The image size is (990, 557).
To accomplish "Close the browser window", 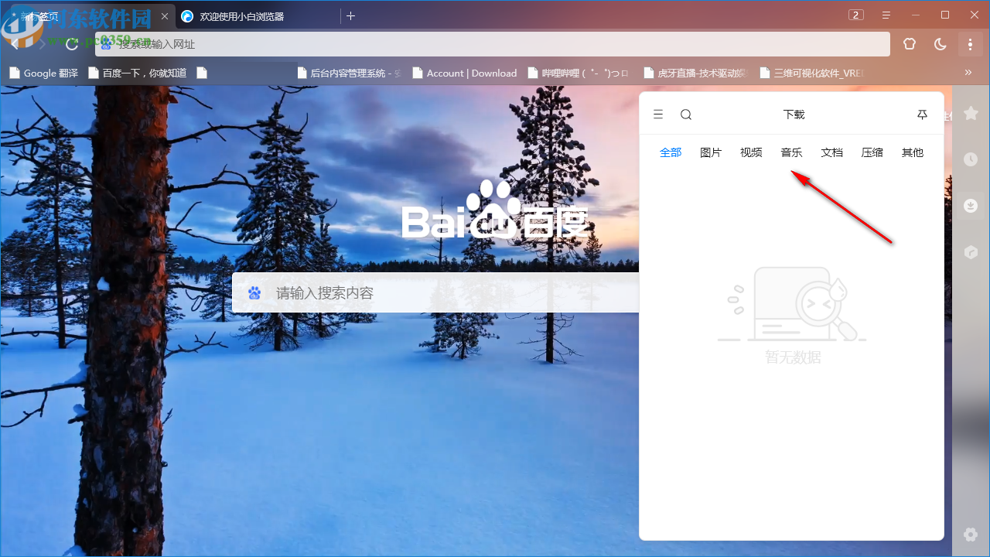I will click(x=975, y=15).
